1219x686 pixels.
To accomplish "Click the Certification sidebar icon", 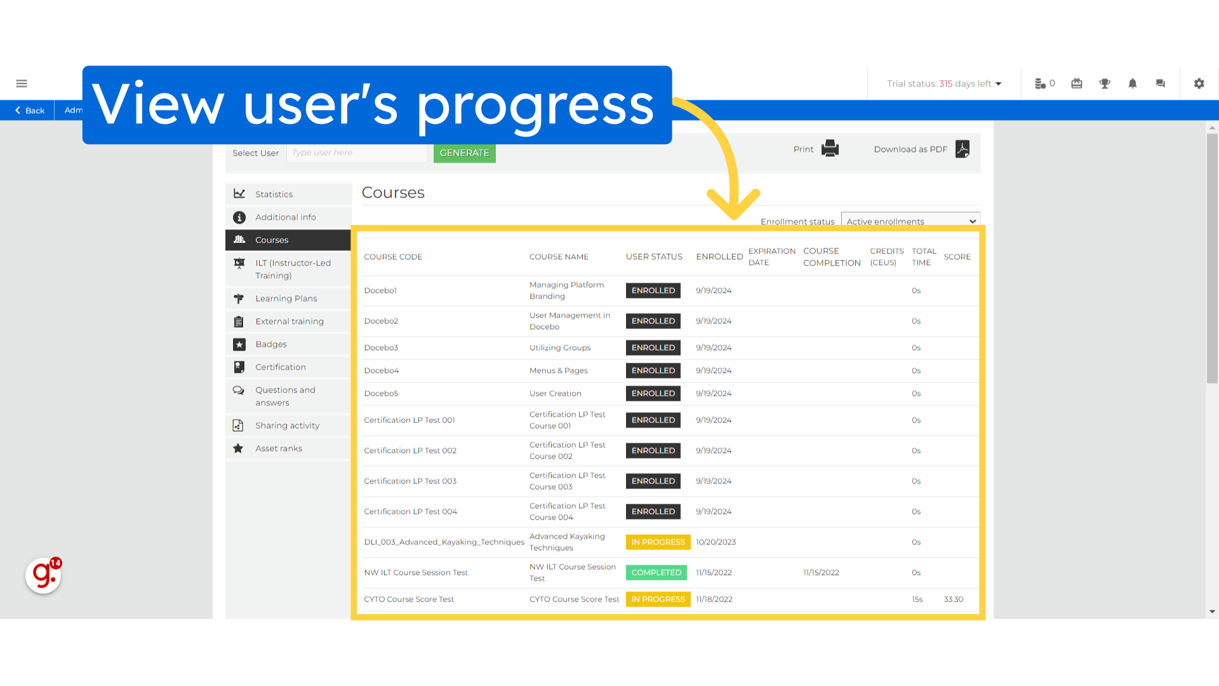I will pos(238,367).
